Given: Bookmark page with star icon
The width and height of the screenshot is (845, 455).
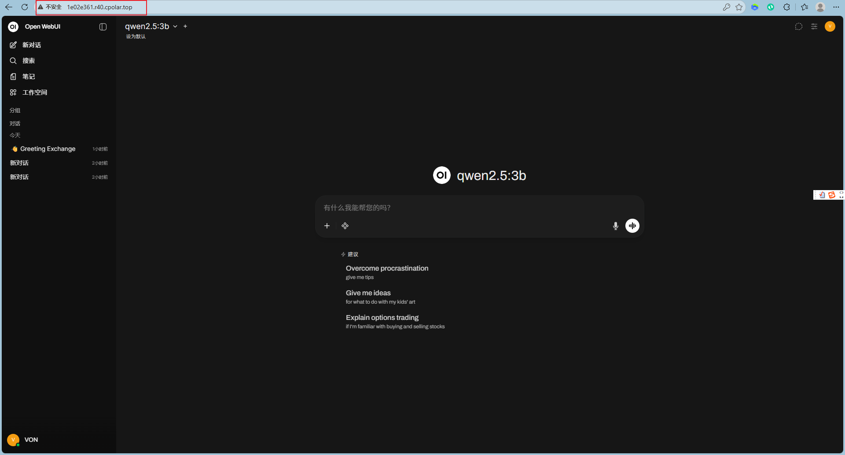Looking at the screenshot, I should [739, 7].
